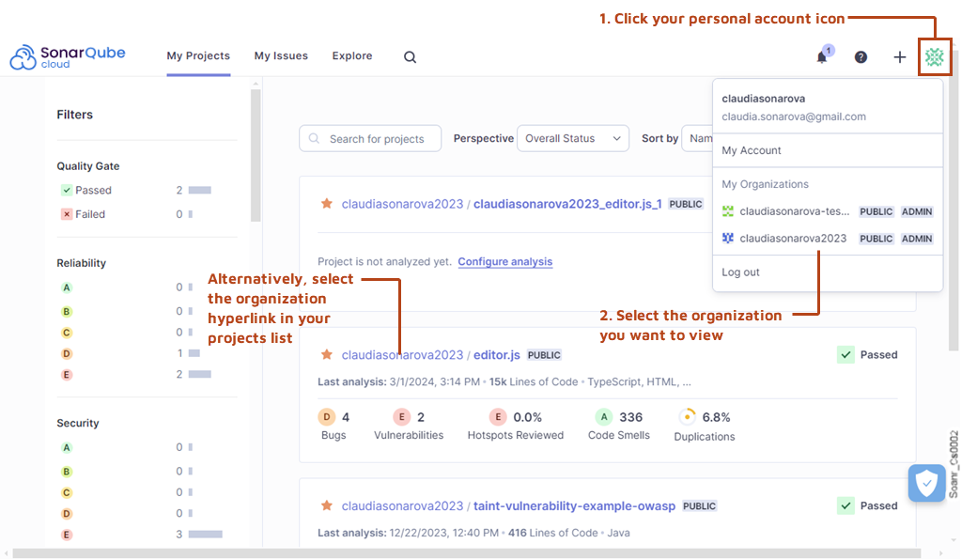Image resolution: width=977 pixels, height=559 pixels.
Task: Click the blue shield badge icon
Action: (926, 483)
